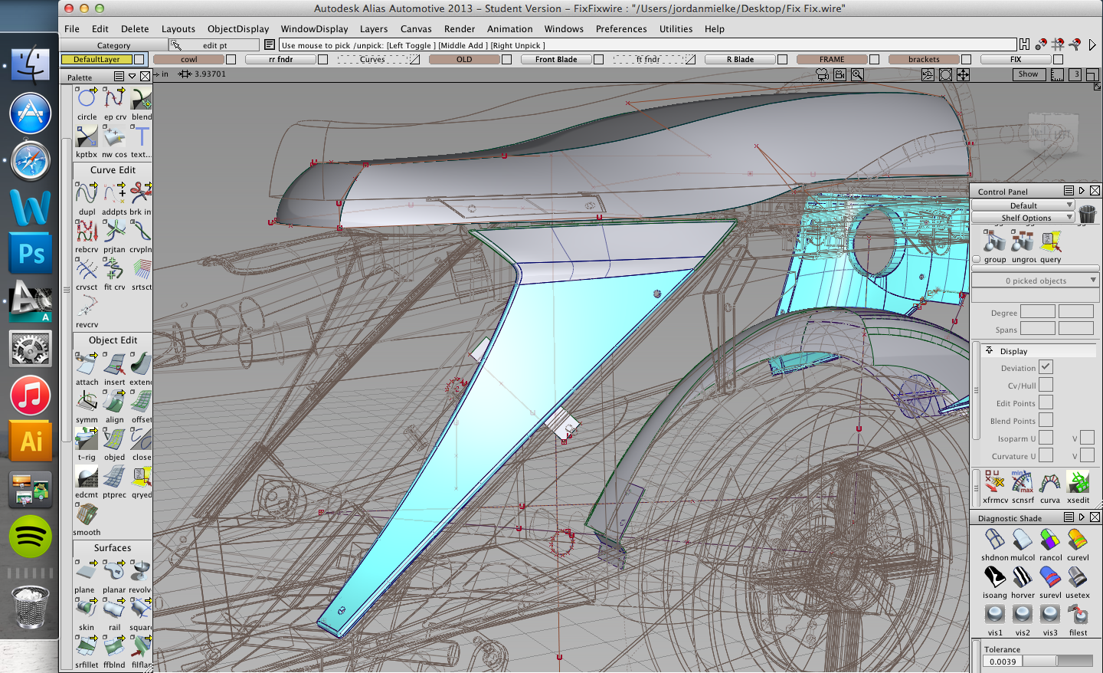This screenshot has height=673, width=1103.
Task: Toggle the Deviation display checkbox
Action: tap(1046, 367)
